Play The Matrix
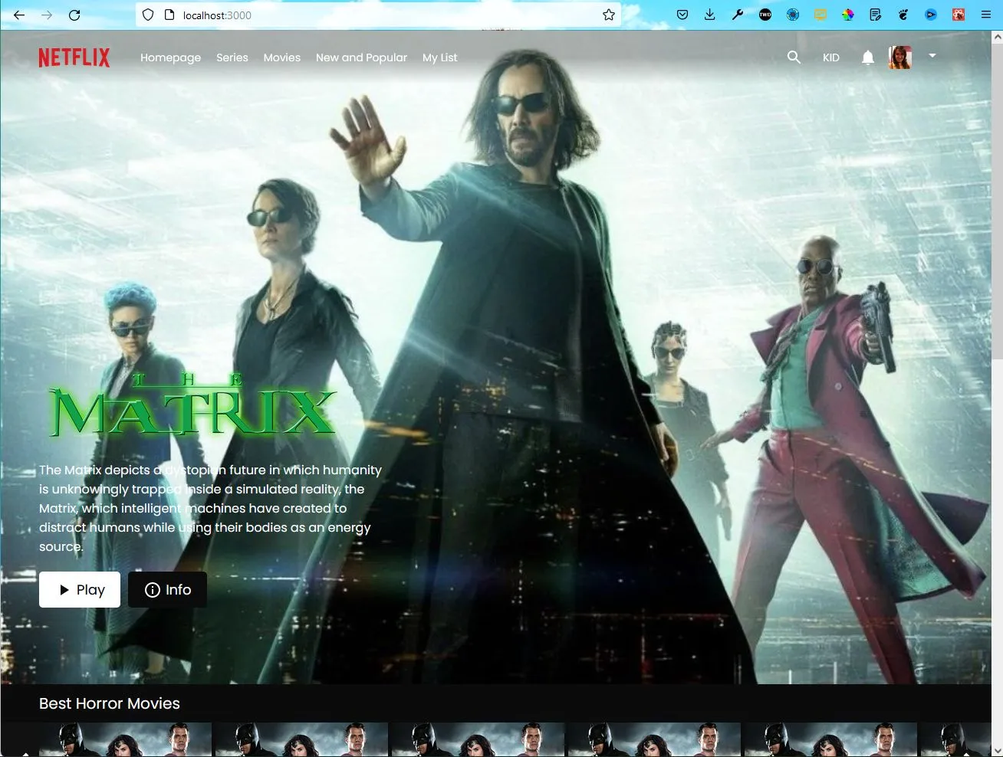1003x757 pixels. 80,589
